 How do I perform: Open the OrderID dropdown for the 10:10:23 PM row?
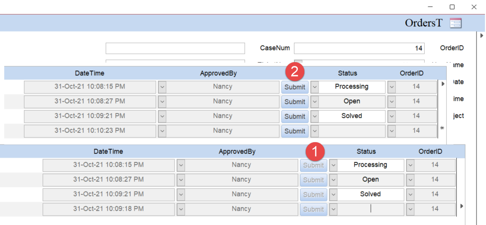(x=392, y=131)
